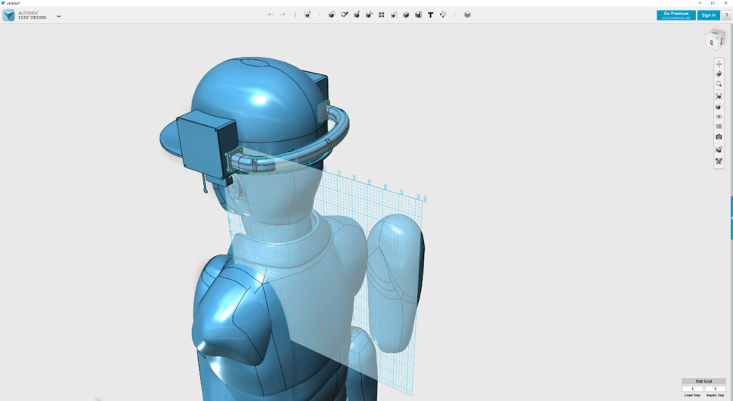Click the Transform tool icon
733x401 pixels.
307,15
